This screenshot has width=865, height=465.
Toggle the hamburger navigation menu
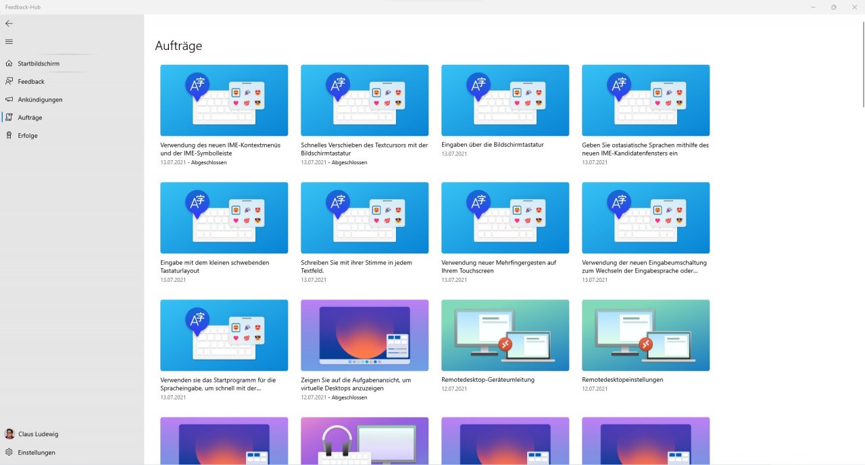coord(9,41)
